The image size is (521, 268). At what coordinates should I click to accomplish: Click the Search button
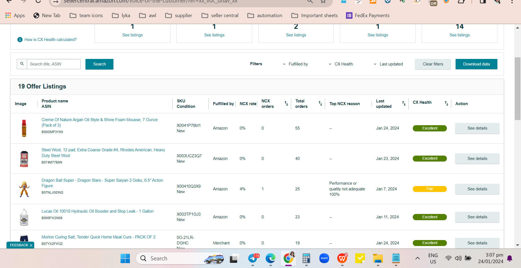(x=99, y=64)
